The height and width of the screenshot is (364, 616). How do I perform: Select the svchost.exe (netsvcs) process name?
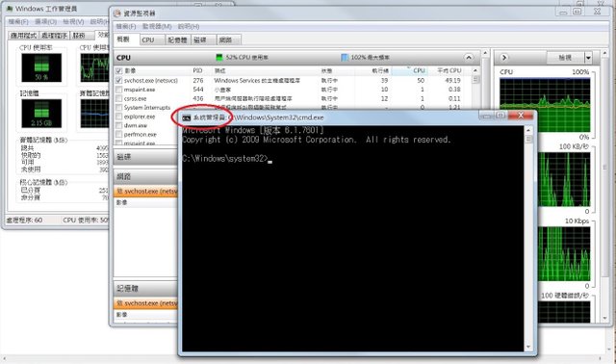151,80
